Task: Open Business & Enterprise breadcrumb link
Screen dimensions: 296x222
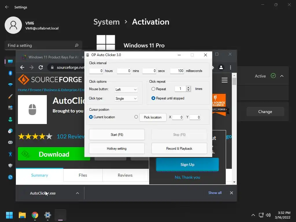Action: click(x=60, y=90)
